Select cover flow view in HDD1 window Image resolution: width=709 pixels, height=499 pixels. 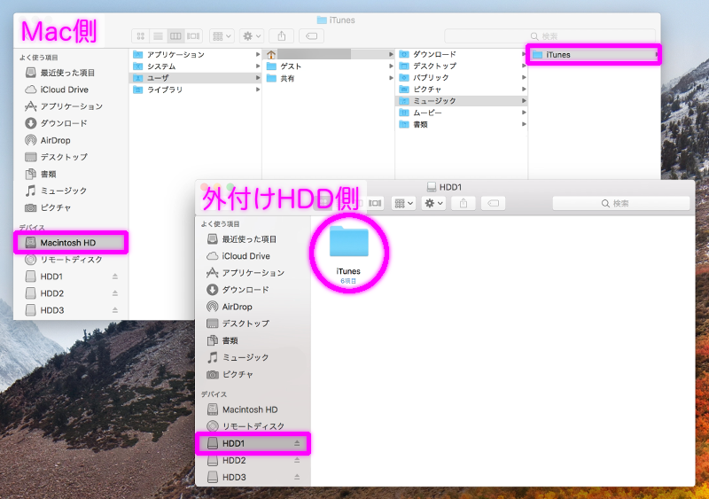point(375,204)
